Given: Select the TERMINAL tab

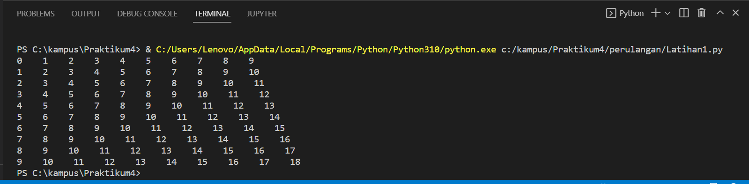Looking at the screenshot, I should 212,14.
